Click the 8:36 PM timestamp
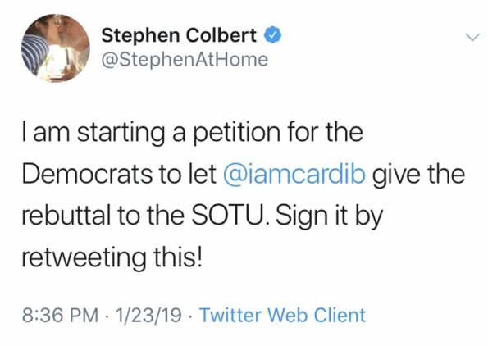The height and width of the screenshot is (346, 488). pos(60,315)
